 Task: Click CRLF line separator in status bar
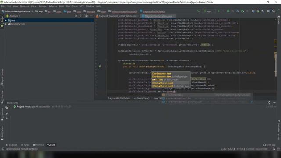(x=231, y=149)
